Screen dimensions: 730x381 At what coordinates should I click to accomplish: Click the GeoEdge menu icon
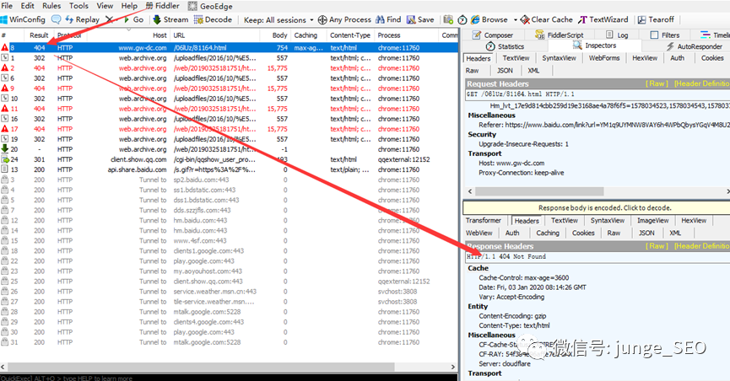pyautogui.click(x=192, y=7)
